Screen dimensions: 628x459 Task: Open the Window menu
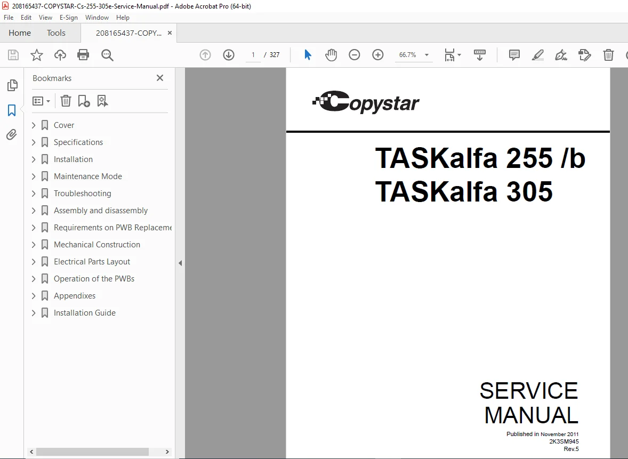click(x=97, y=18)
